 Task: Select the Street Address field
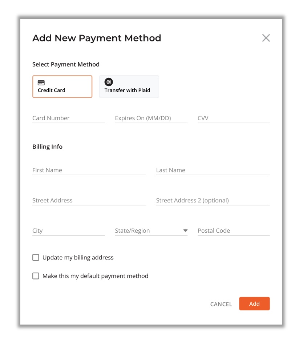coord(89,200)
